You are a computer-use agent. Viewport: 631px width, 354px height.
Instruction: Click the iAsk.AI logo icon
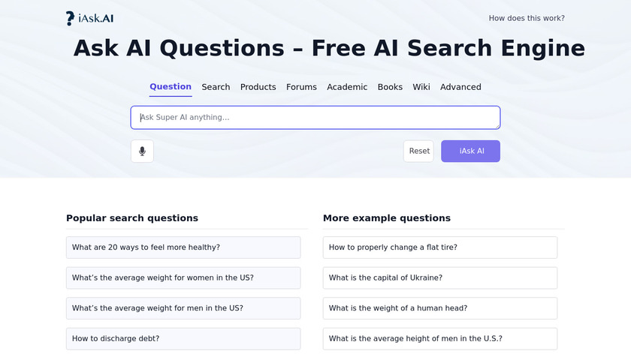[71, 19]
